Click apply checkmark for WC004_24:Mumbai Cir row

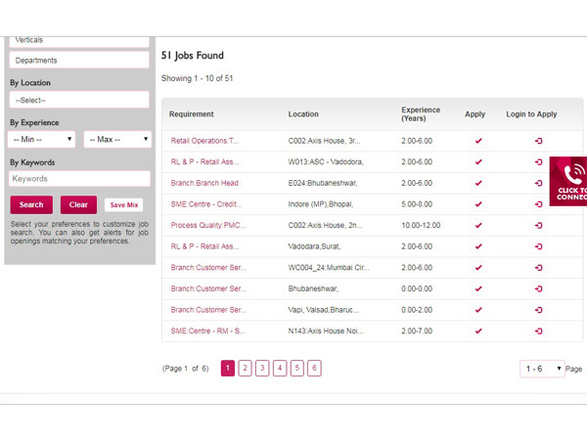(x=478, y=268)
